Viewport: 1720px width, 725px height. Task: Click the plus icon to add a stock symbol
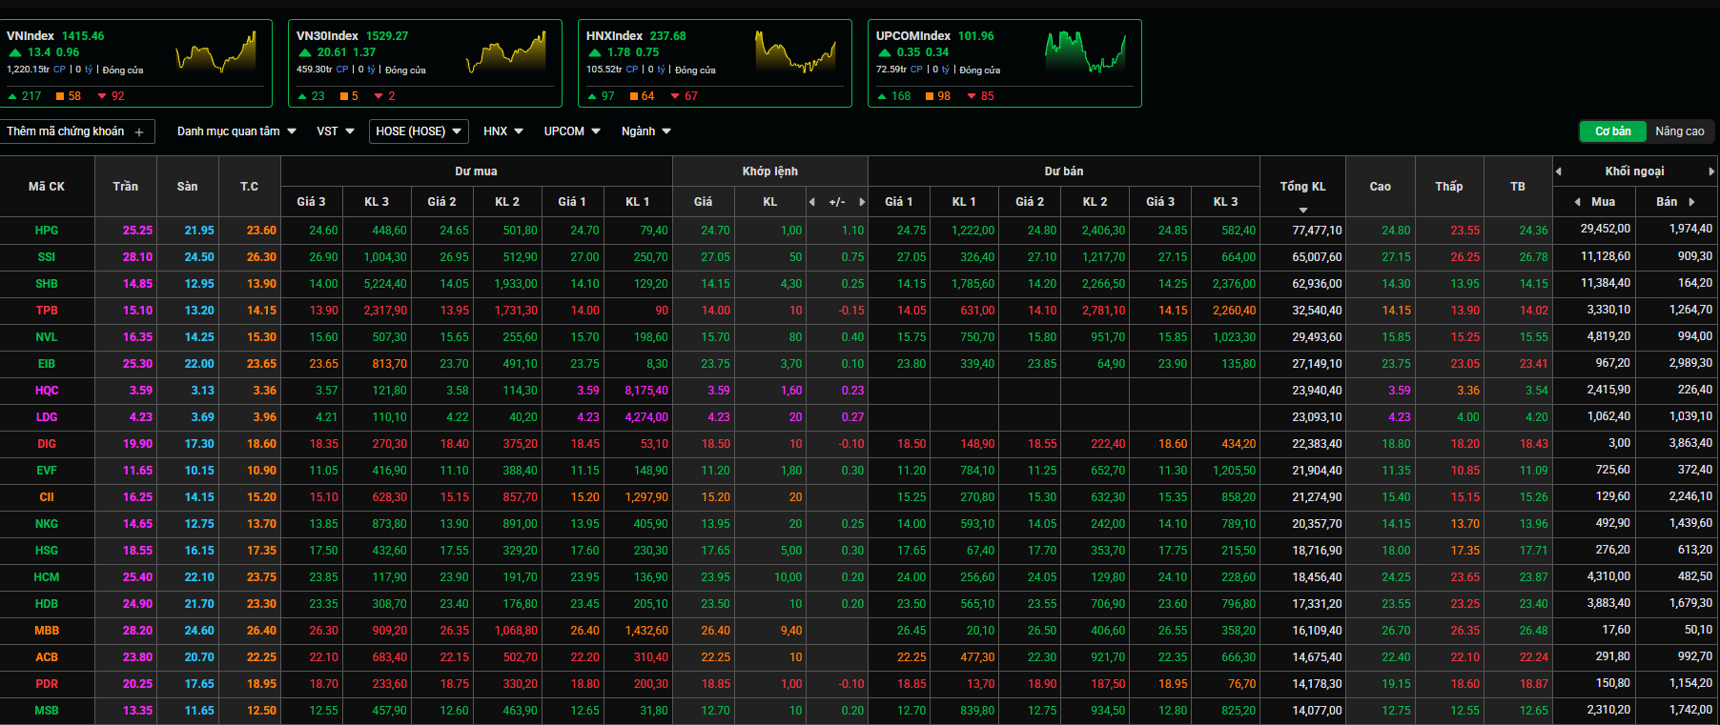tap(139, 132)
